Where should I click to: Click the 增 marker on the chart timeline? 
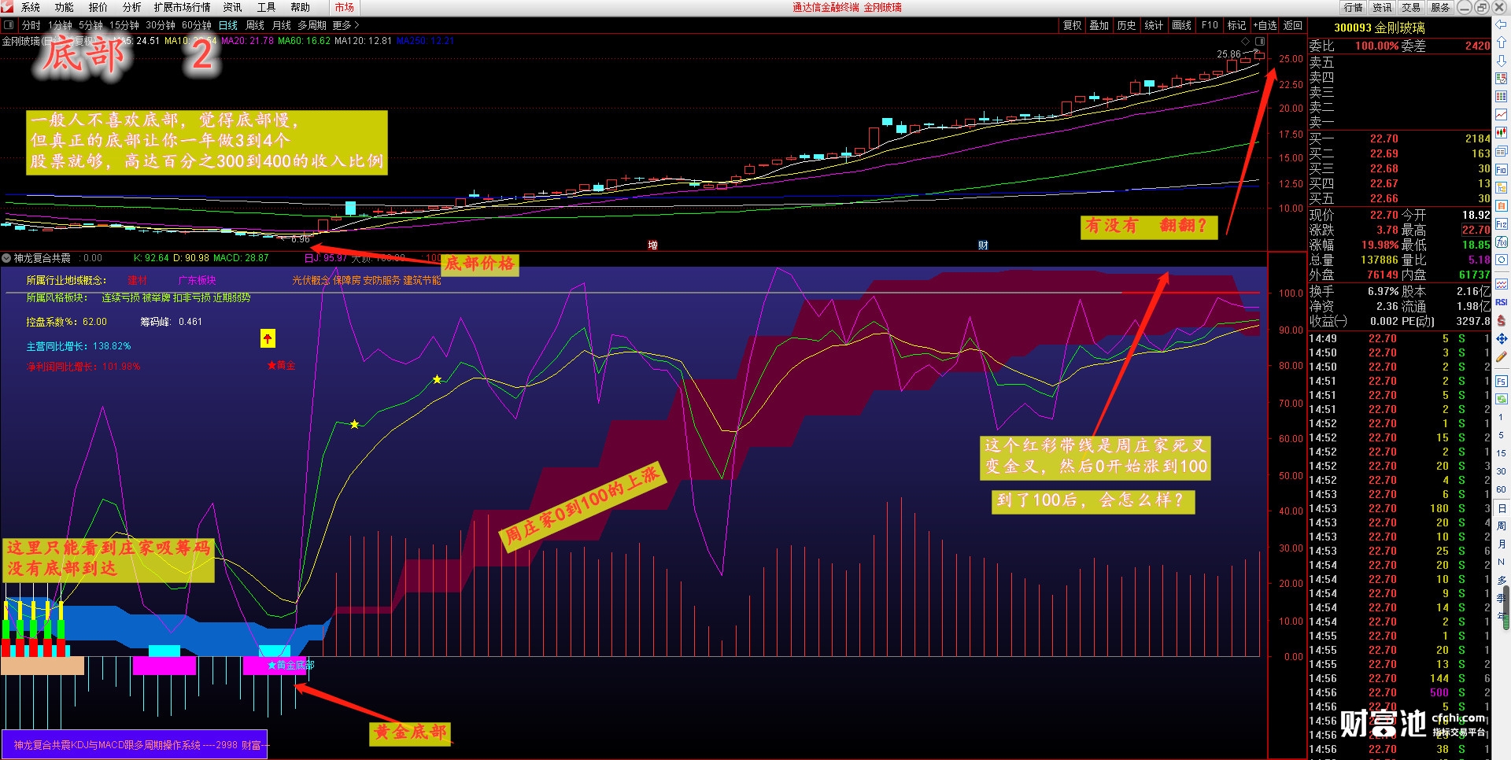coord(652,245)
